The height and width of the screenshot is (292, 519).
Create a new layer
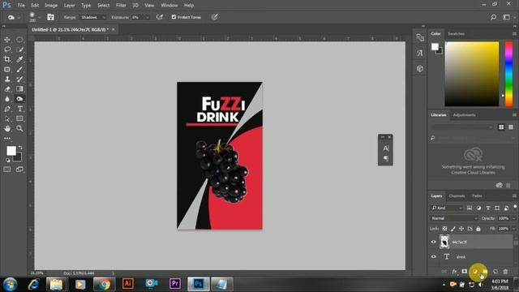(495, 272)
